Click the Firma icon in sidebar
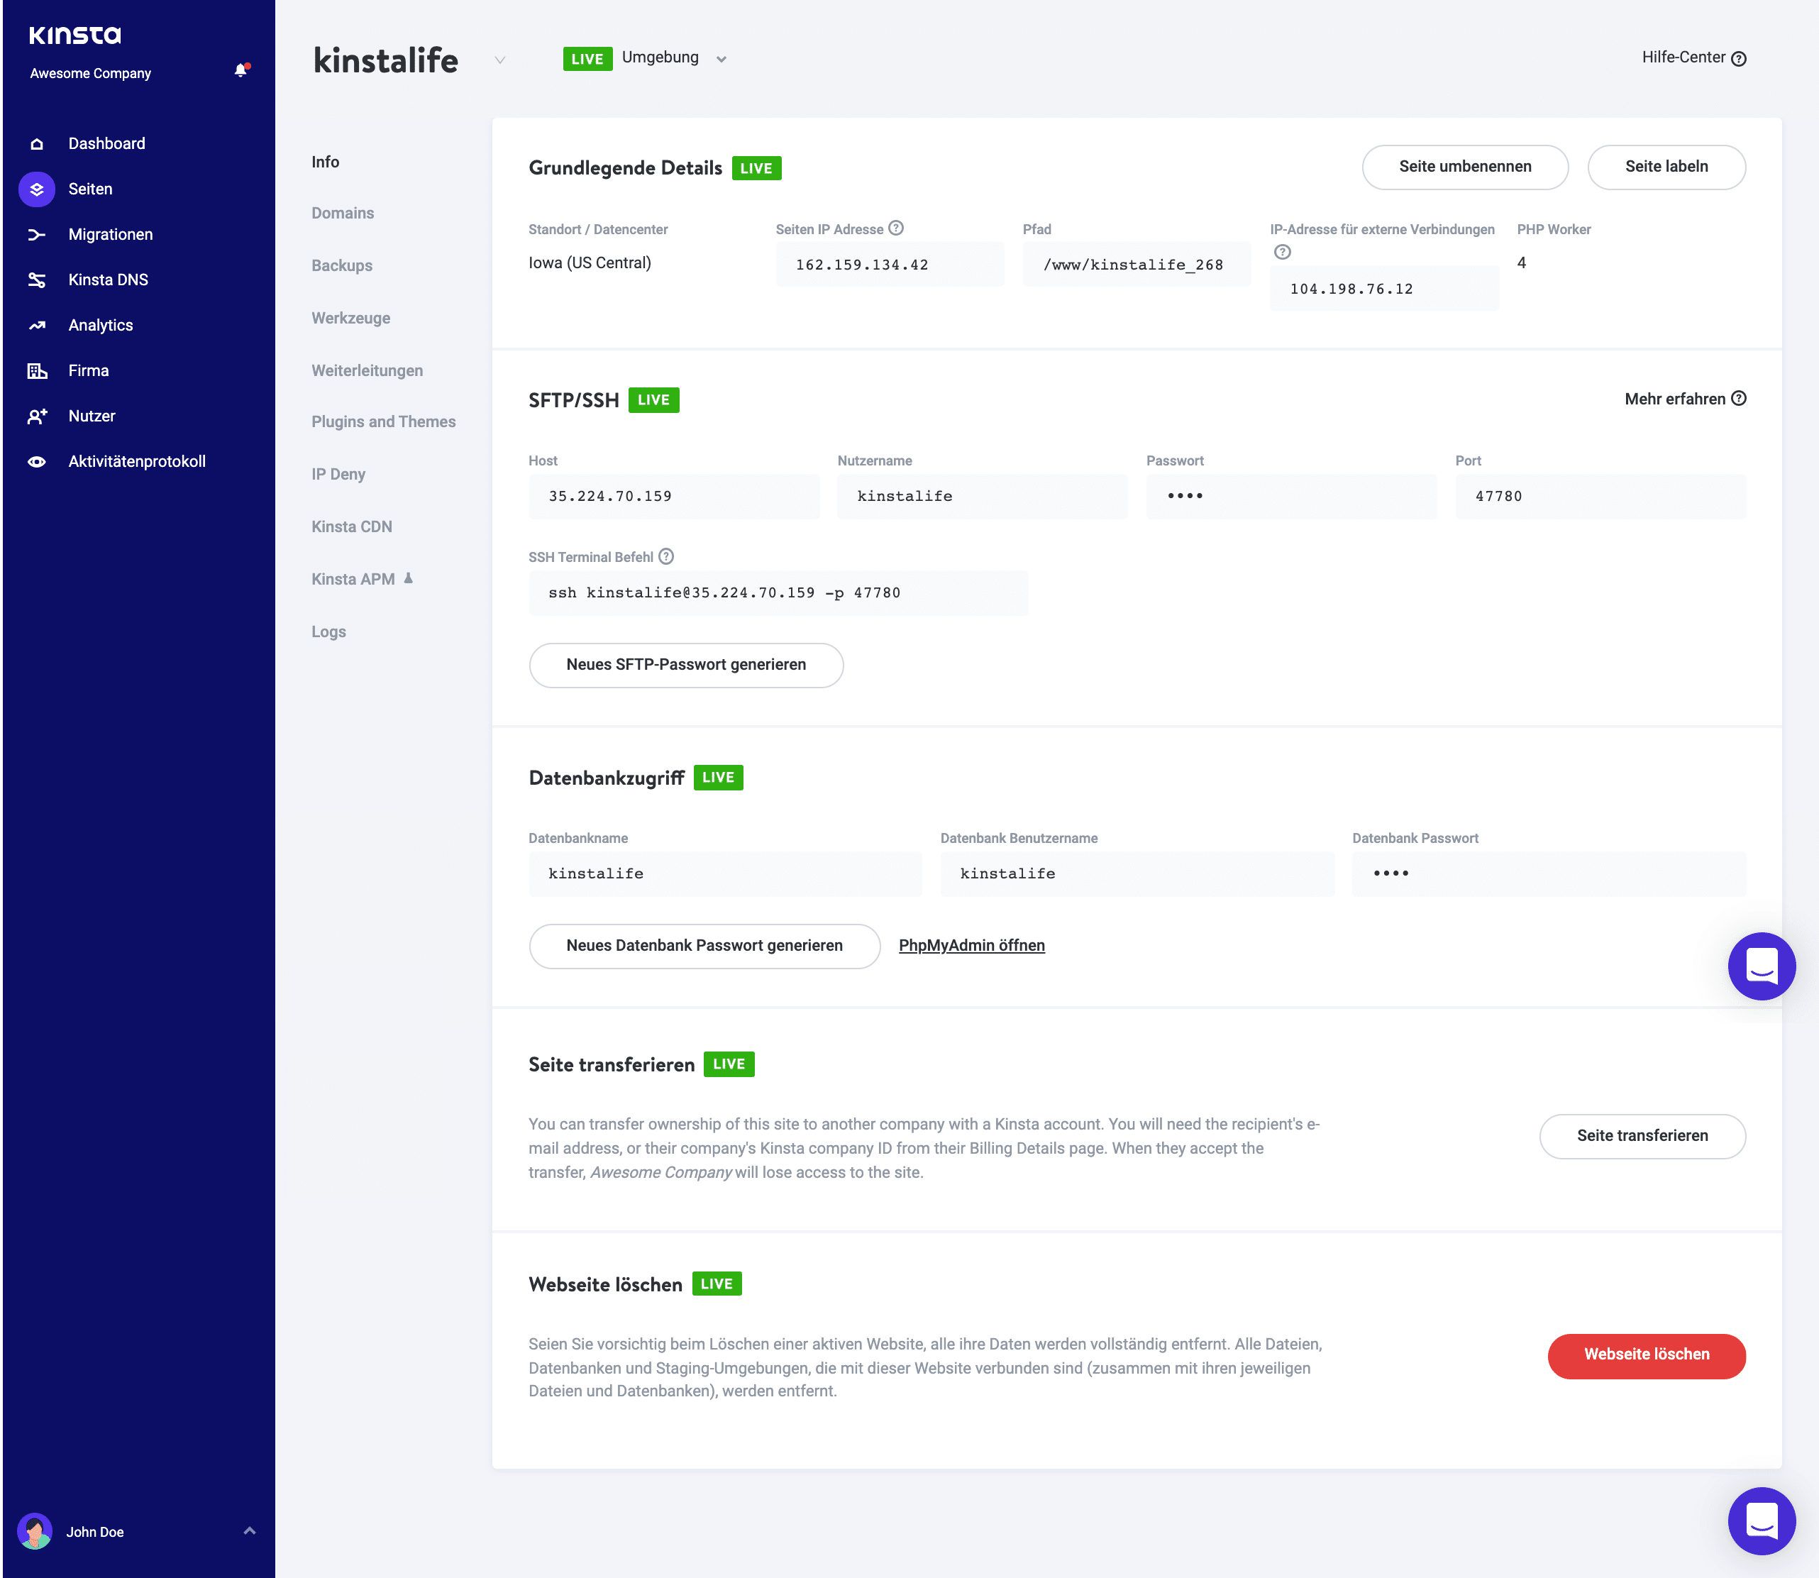The image size is (1819, 1578). (x=39, y=370)
